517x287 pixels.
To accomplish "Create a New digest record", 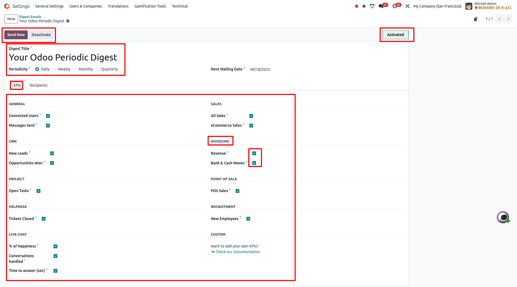I will [11, 19].
